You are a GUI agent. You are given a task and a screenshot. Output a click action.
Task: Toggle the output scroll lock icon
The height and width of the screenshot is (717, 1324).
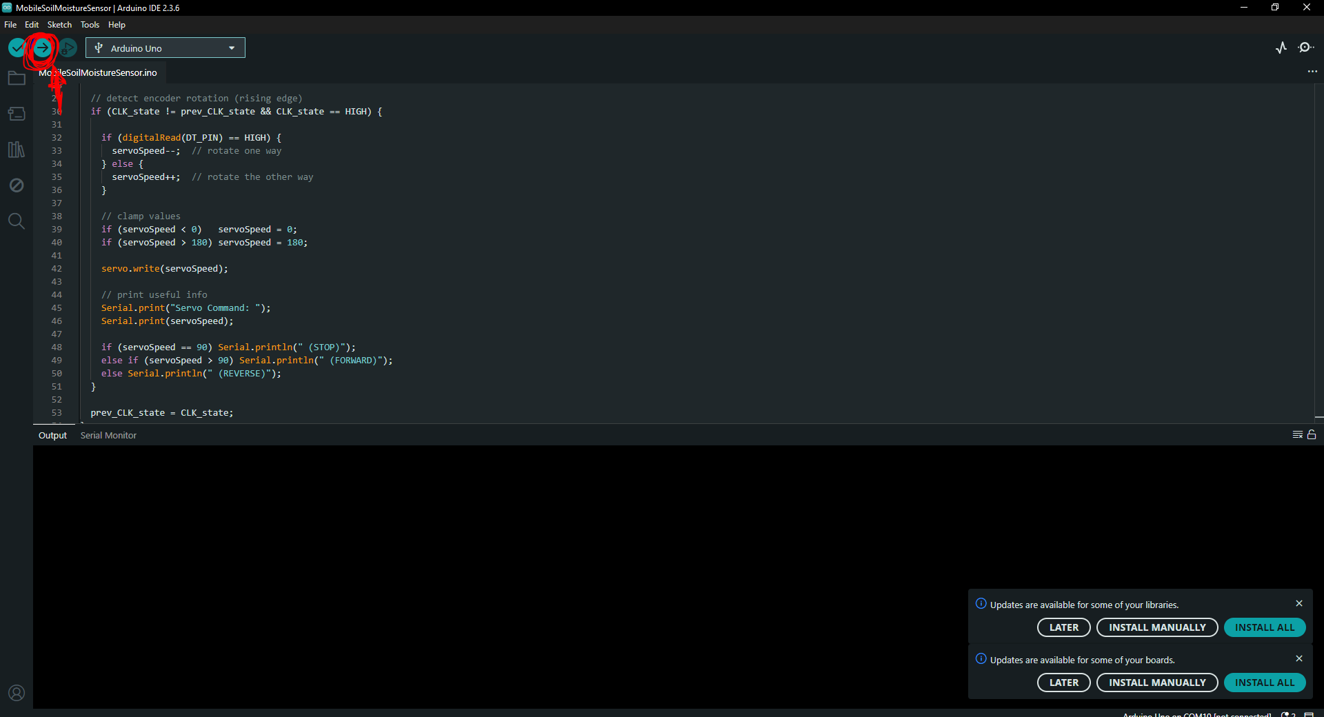(x=1312, y=435)
